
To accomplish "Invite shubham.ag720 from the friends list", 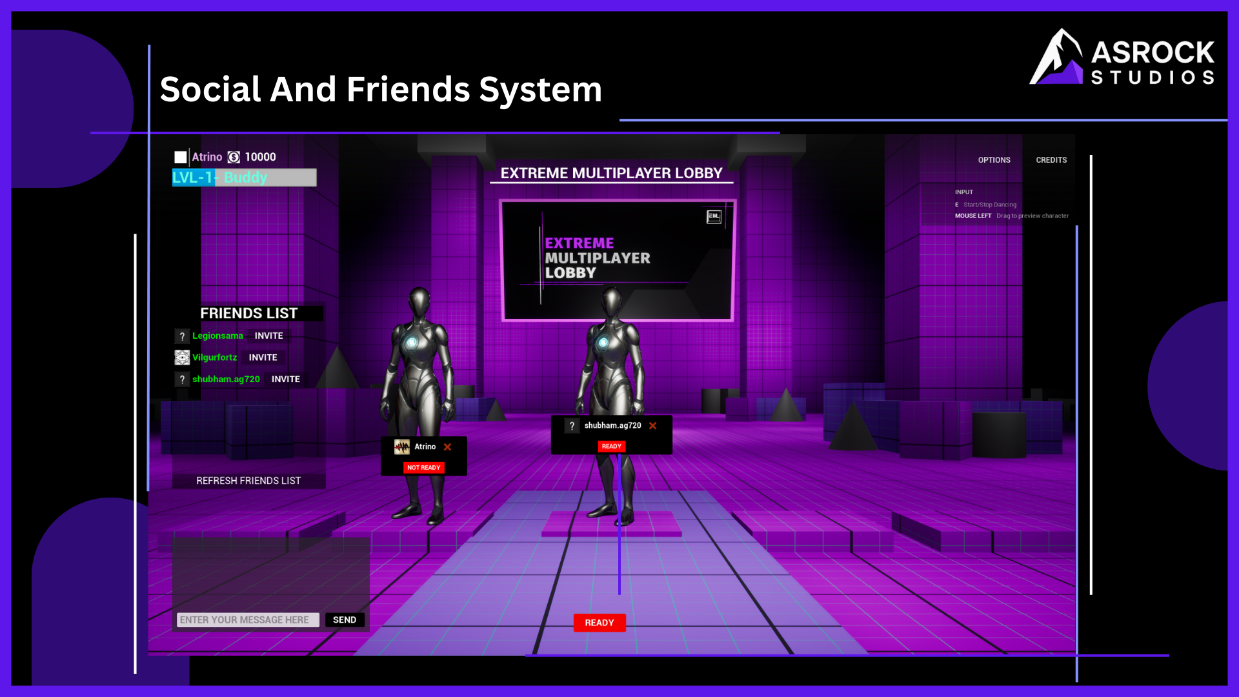I will coord(286,379).
